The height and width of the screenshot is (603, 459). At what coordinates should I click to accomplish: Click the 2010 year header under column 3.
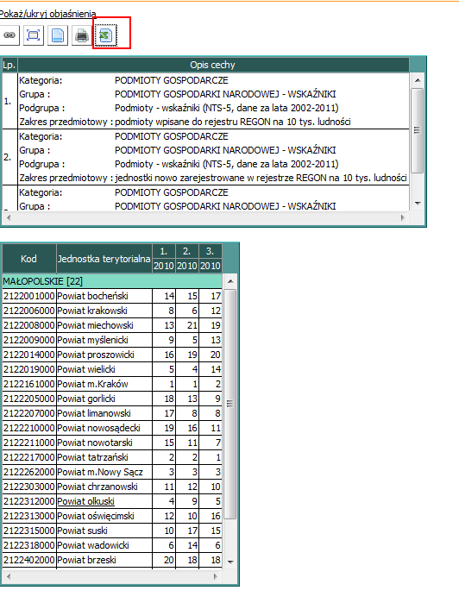tap(210, 266)
